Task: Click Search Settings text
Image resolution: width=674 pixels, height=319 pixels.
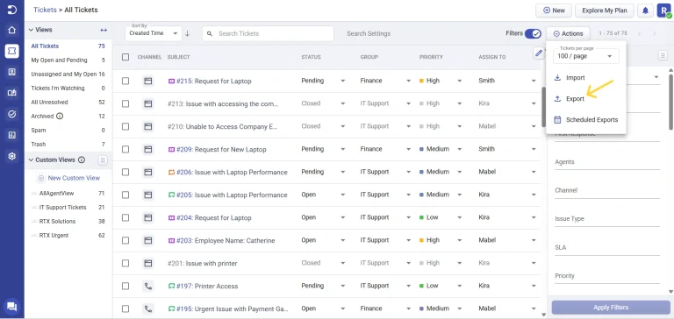Action: 369,33
